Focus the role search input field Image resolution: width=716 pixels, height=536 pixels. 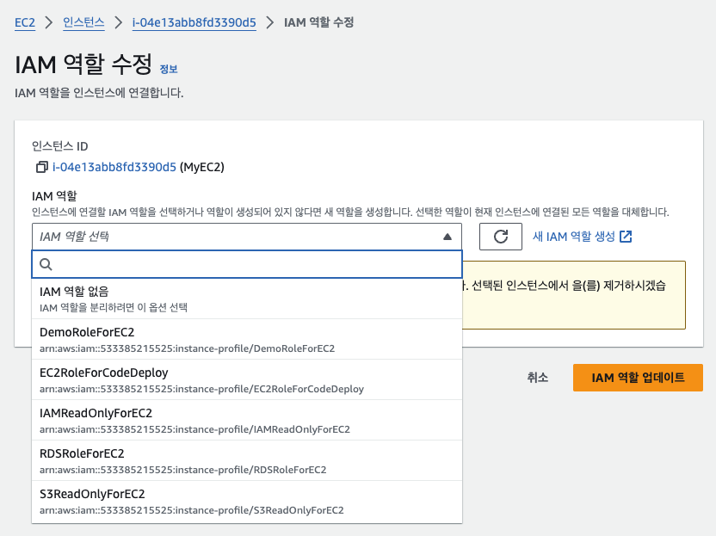(x=254, y=265)
